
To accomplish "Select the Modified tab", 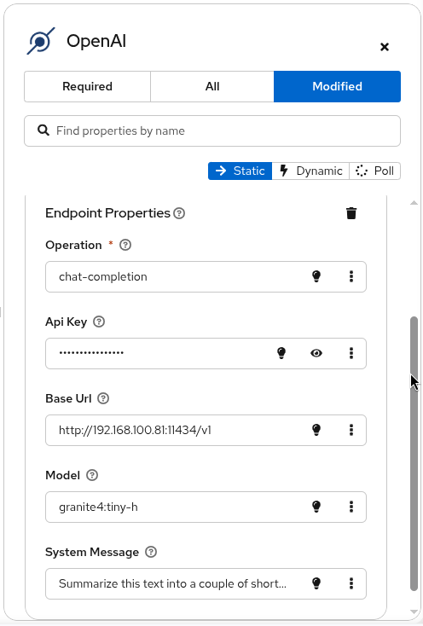I will pos(337,86).
